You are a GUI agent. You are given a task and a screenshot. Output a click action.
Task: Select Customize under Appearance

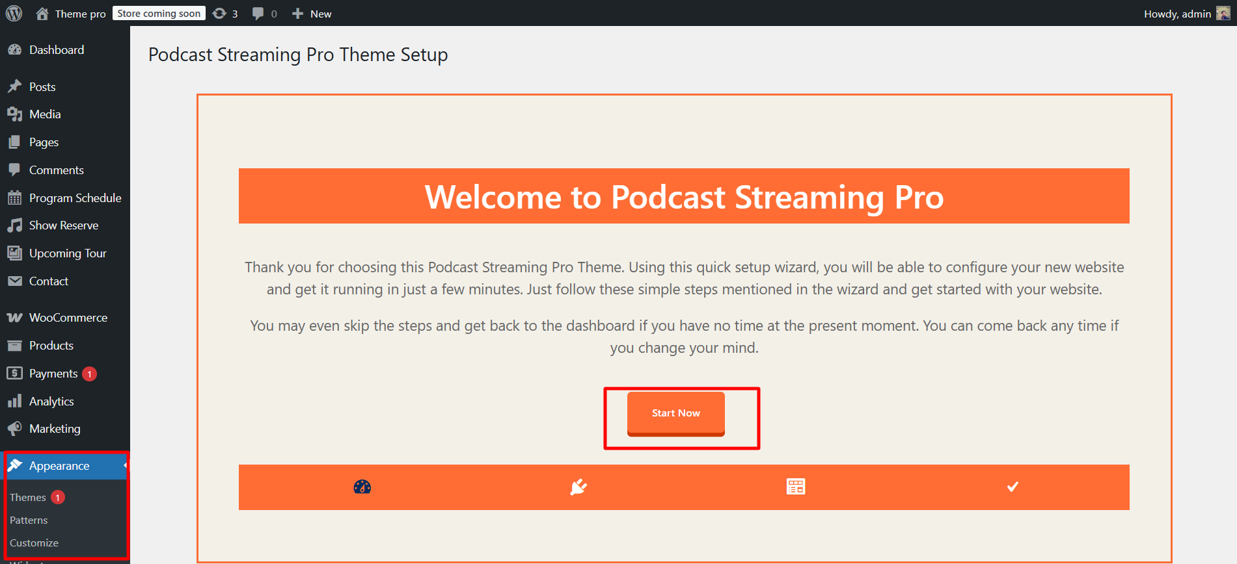[34, 543]
